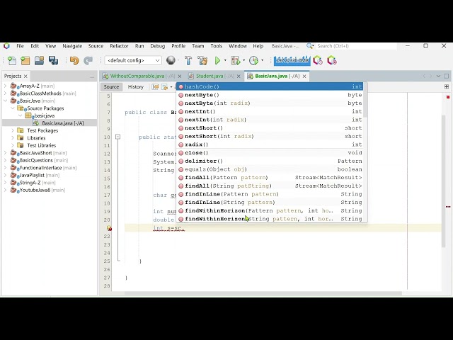Click the last toolbar icon on right
Screen dimensions: 453x340
pos(332,60)
